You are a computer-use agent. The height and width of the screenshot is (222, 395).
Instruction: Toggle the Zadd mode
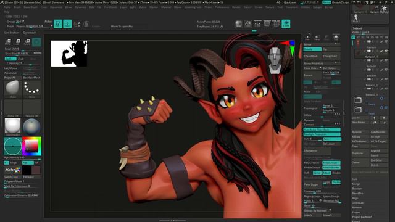[x=10, y=59]
